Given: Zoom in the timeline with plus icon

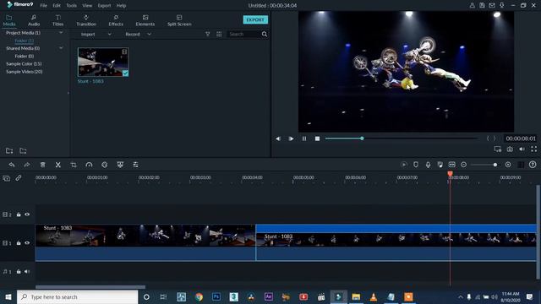Looking at the screenshot, I should [508, 165].
